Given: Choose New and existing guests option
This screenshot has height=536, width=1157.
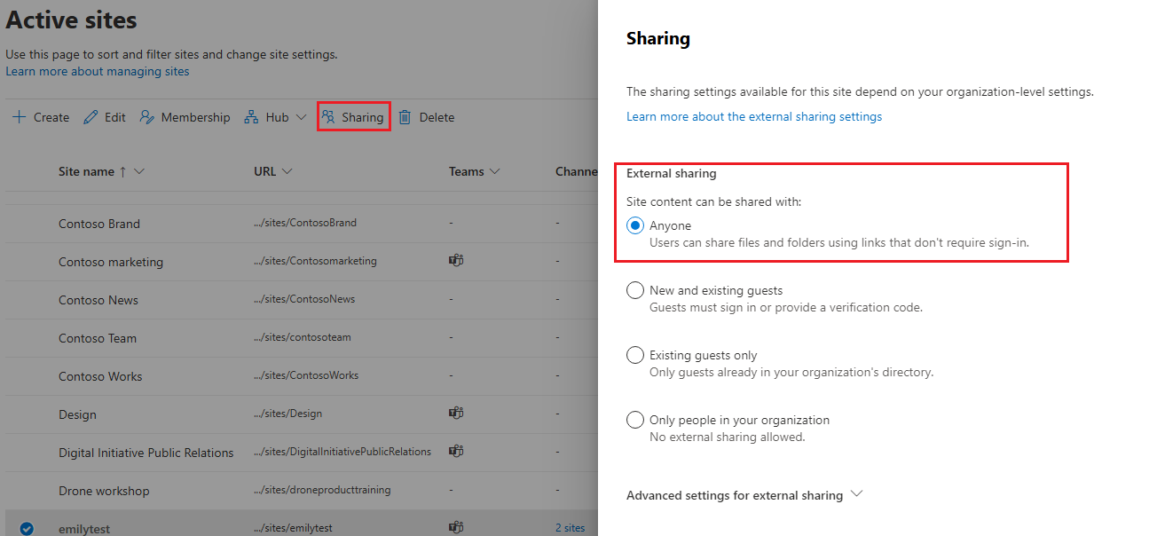Looking at the screenshot, I should pyautogui.click(x=634, y=290).
